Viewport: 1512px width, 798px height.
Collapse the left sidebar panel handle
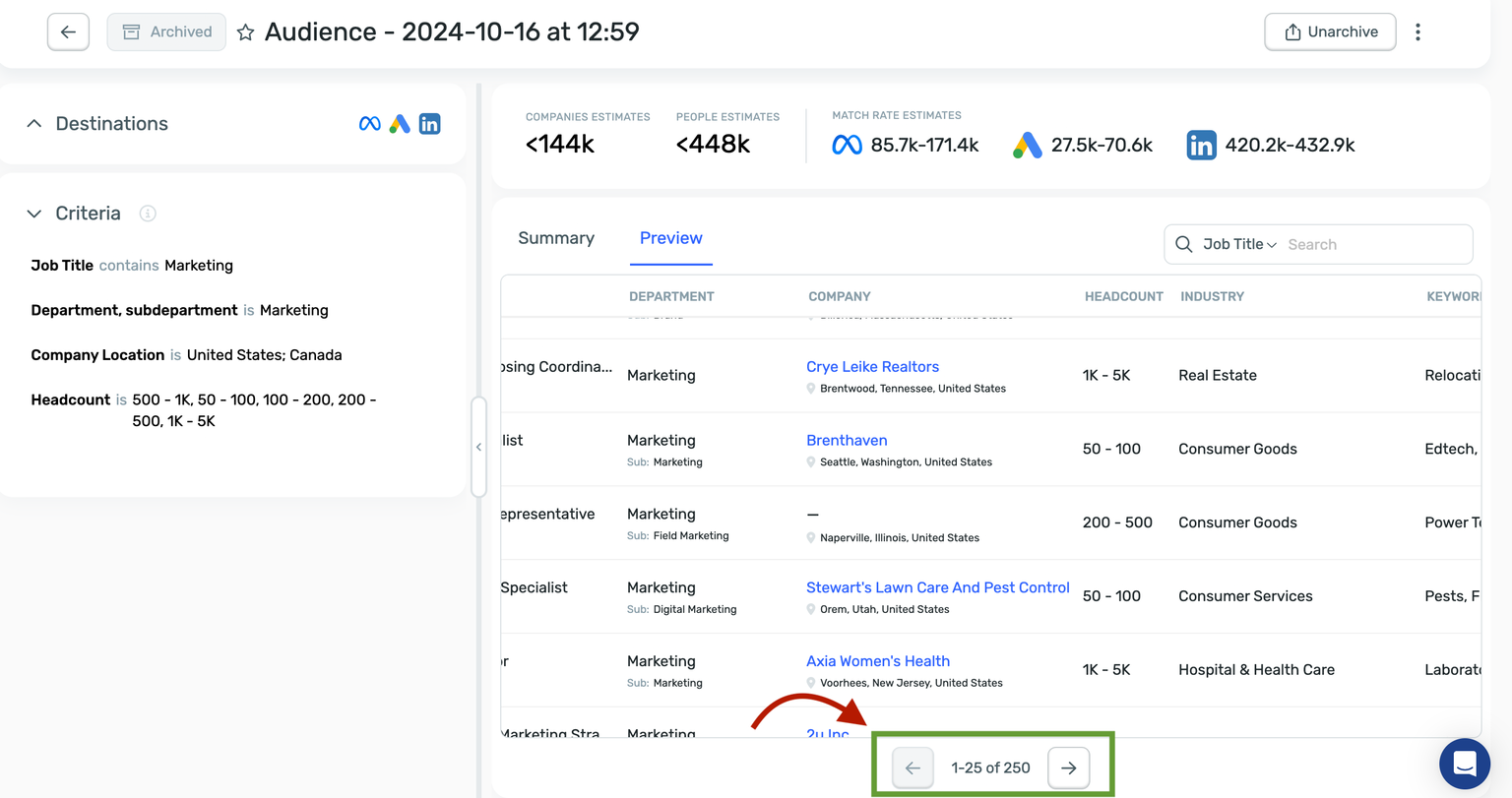478,447
